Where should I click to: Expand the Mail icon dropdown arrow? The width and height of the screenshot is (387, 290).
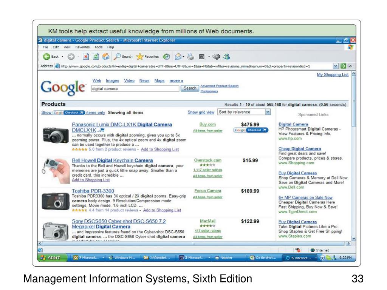point(183,57)
